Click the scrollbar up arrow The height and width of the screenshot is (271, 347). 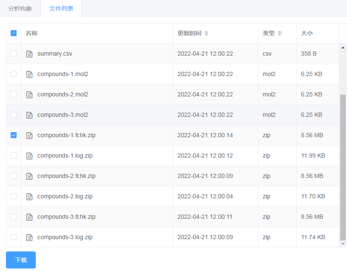coord(343,48)
